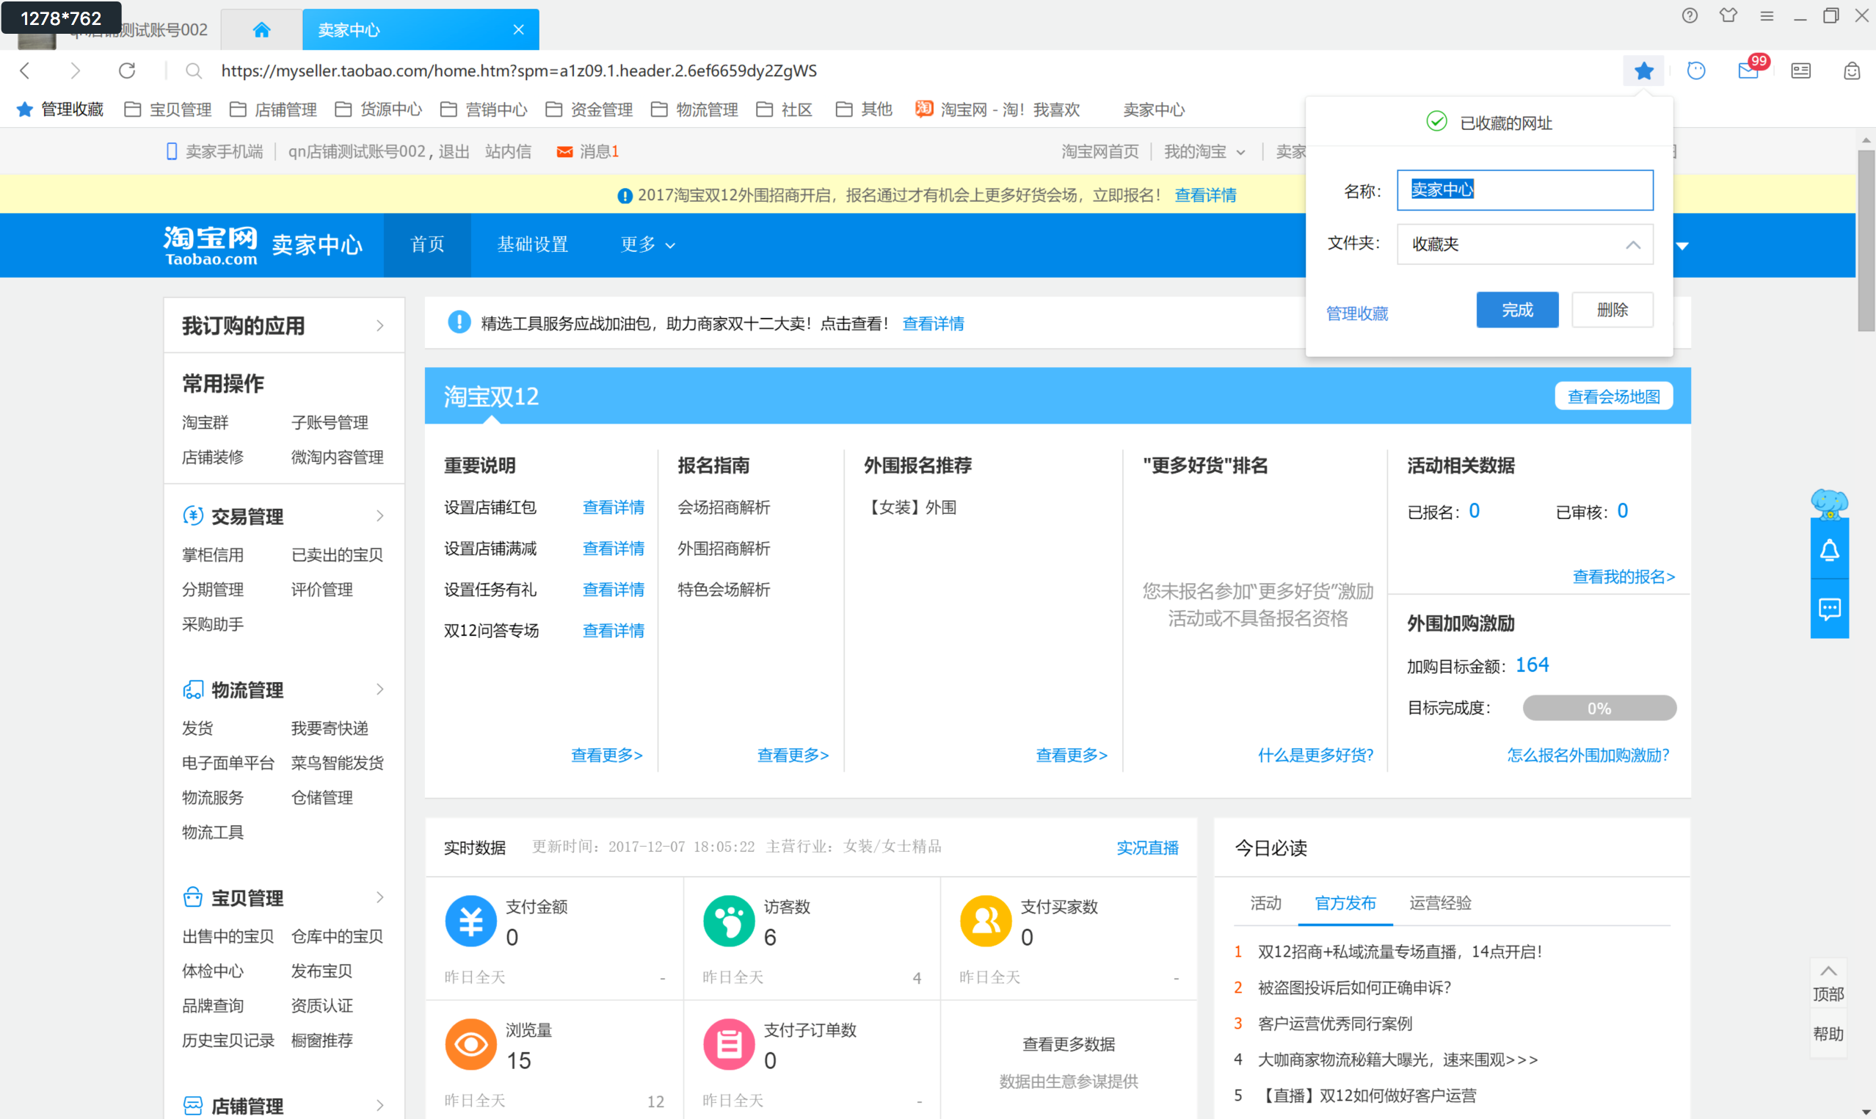Image resolution: width=1876 pixels, height=1119 pixels.
Task: Click 查看我的报名 link
Action: click(x=1624, y=577)
